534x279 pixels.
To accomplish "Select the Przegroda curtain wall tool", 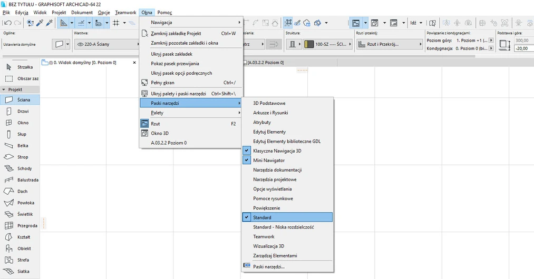I will 20,226.
